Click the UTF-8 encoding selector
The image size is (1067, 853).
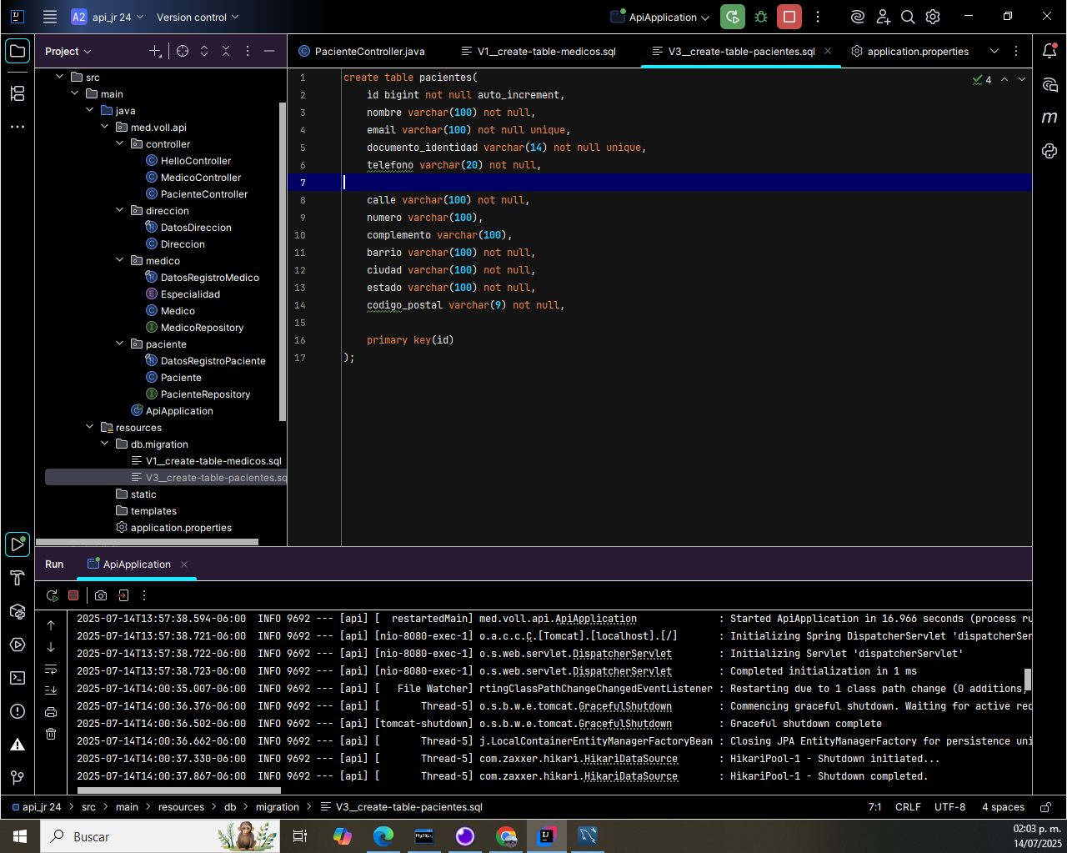949,807
